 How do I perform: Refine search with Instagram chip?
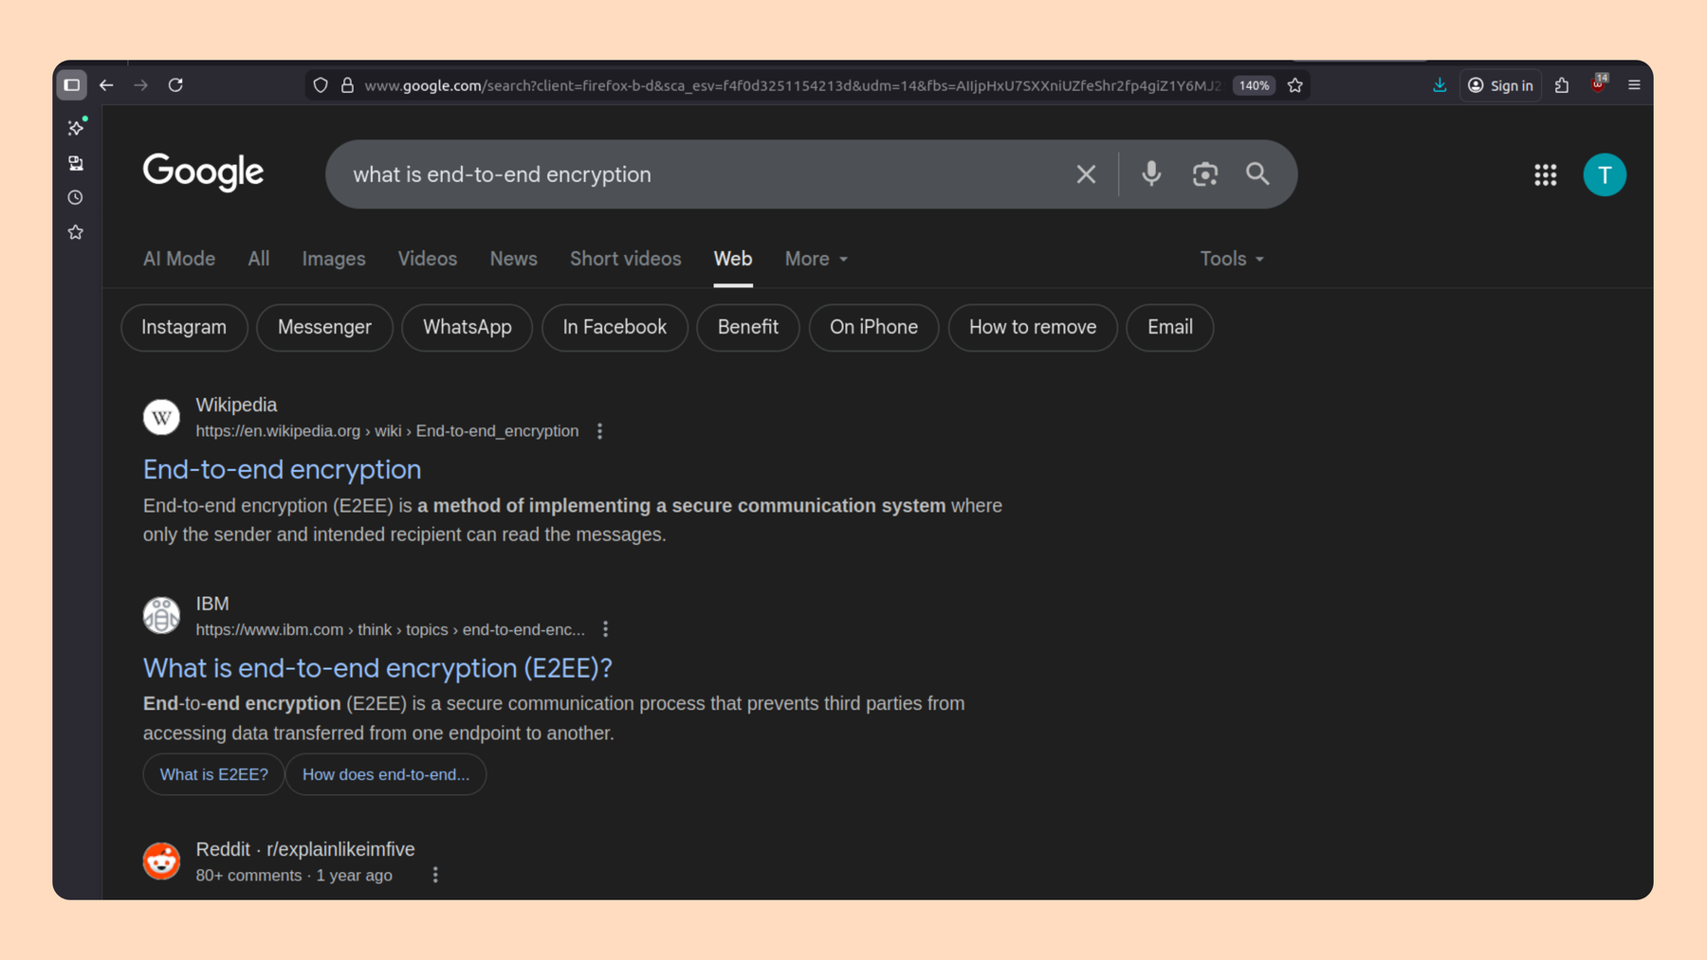[x=184, y=327]
